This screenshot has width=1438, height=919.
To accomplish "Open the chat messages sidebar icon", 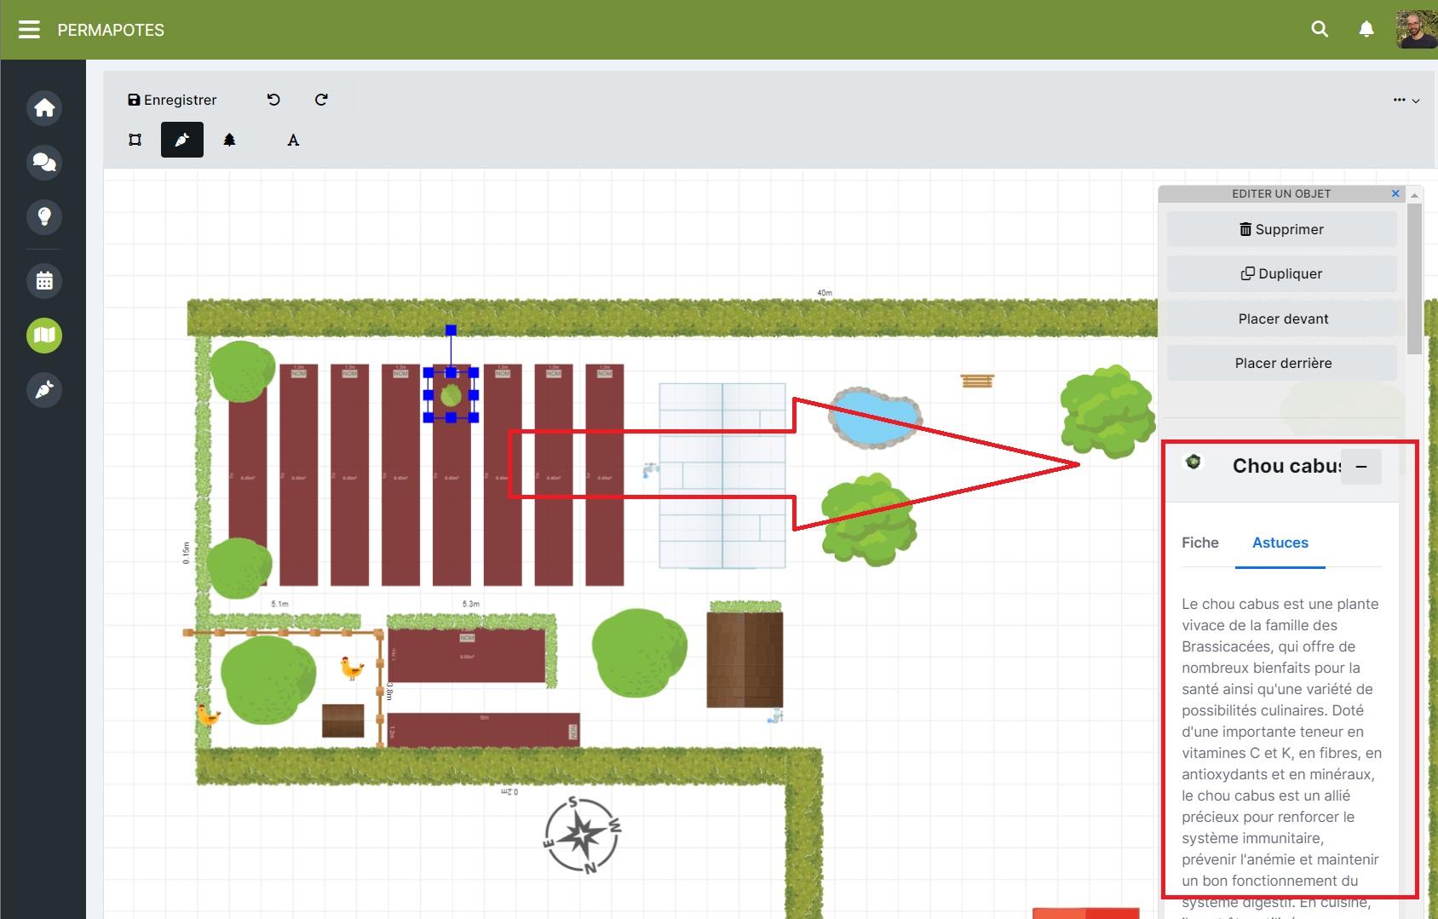I will (x=44, y=162).
